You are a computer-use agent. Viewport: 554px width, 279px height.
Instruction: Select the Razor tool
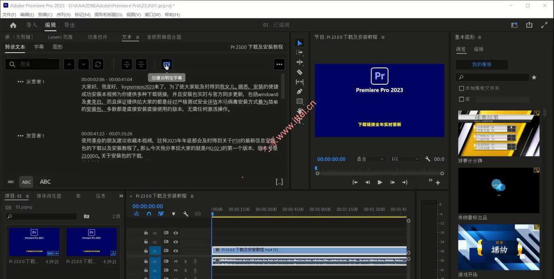[x=300, y=72]
